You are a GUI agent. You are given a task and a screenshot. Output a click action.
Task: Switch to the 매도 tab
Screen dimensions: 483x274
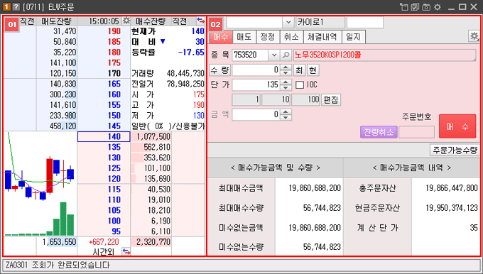[x=244, y=37]
